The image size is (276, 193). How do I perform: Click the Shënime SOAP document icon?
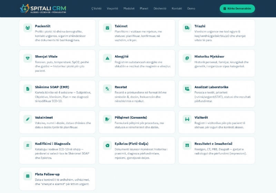(28, 89)
